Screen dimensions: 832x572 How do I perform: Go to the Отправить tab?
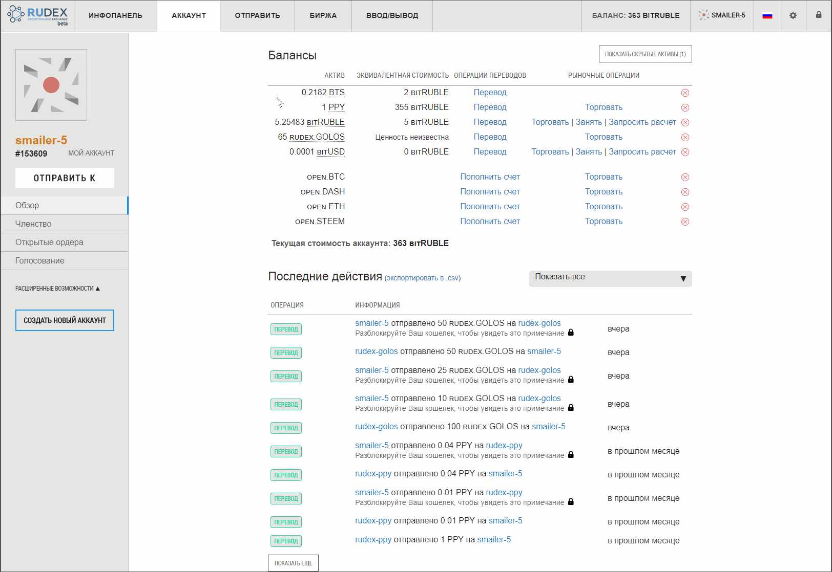coord(257,16)
